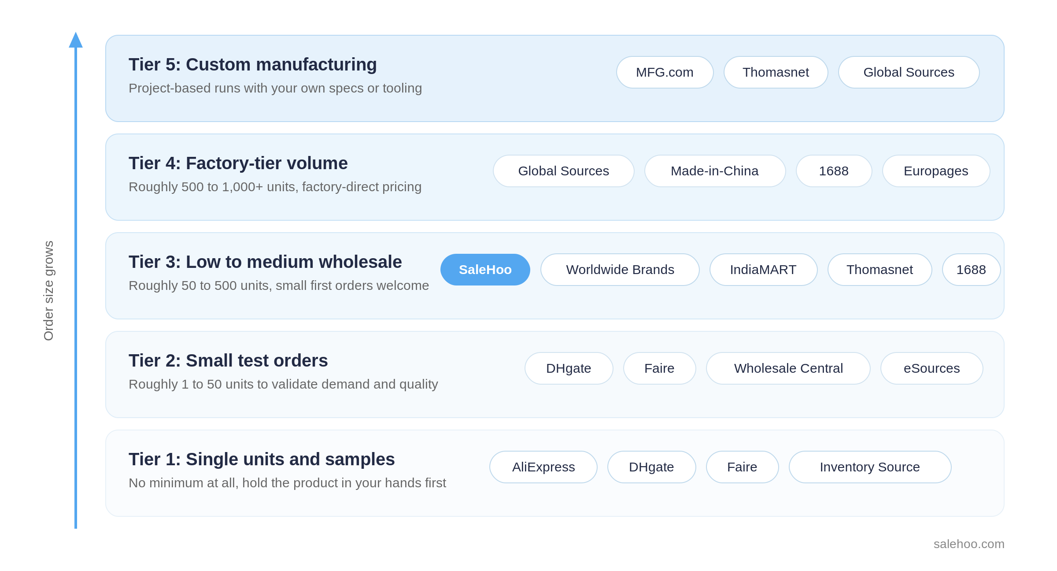Viewport: 1057px width, 571px height.
Task: Click the Wholesale Central pill
Action: 788,368
